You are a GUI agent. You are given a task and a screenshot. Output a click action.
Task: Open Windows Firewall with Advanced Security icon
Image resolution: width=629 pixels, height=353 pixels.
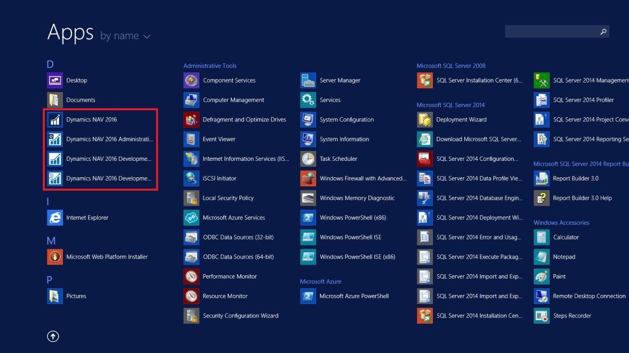[308, 178]
